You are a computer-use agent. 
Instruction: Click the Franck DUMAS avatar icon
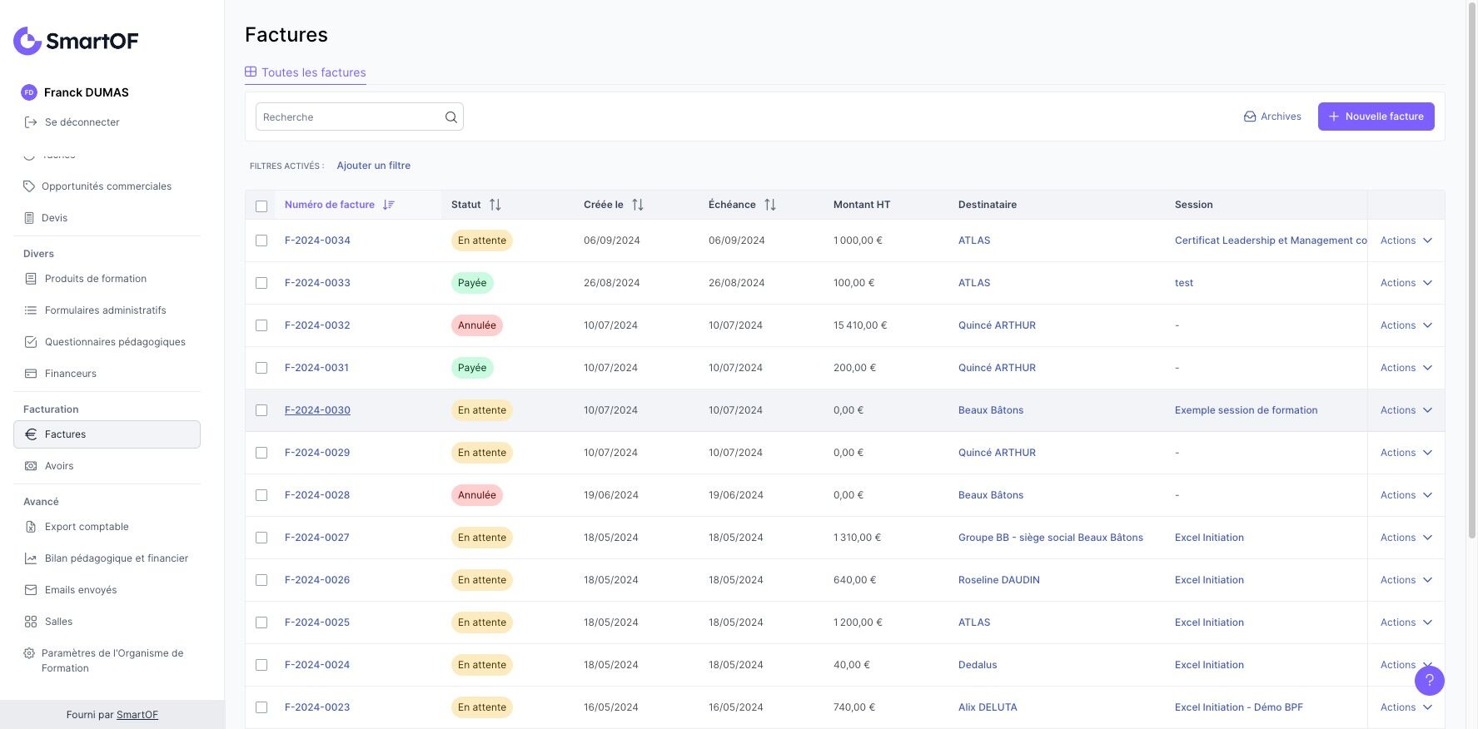point(29,92)
